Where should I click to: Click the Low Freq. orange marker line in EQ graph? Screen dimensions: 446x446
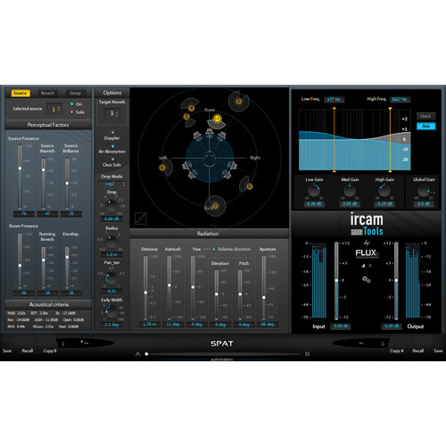[334, 140]
